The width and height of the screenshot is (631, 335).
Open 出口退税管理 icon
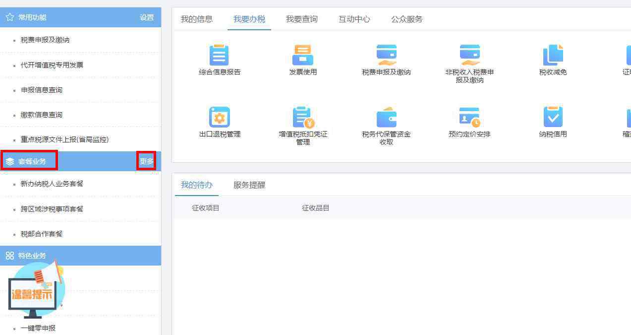coord(219,117)
